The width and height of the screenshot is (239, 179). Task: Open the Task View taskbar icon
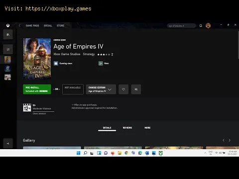coord(92,153)
